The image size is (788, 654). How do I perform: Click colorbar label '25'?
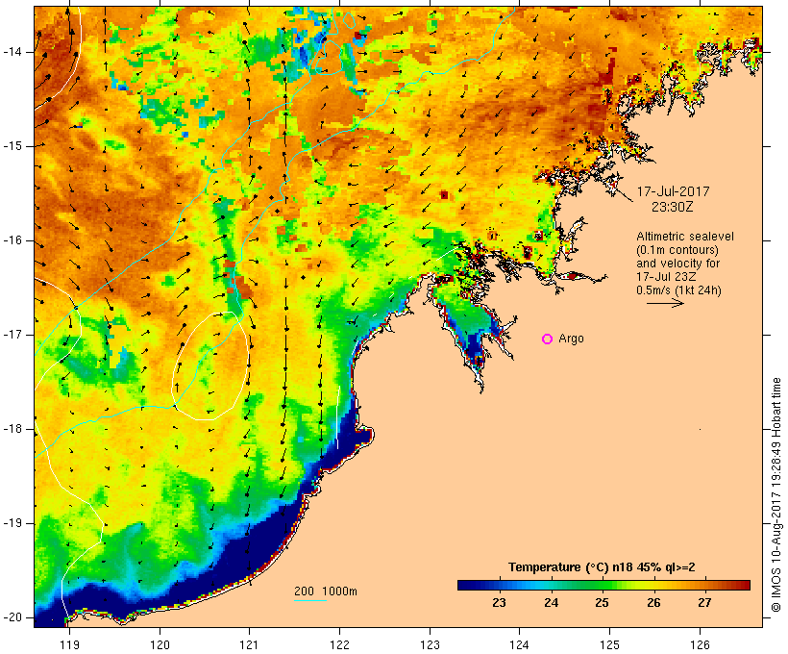(603, 603)
